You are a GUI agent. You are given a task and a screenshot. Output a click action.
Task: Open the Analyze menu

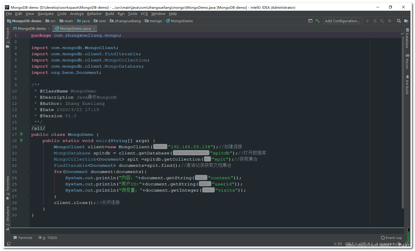(x=76, y=13)
